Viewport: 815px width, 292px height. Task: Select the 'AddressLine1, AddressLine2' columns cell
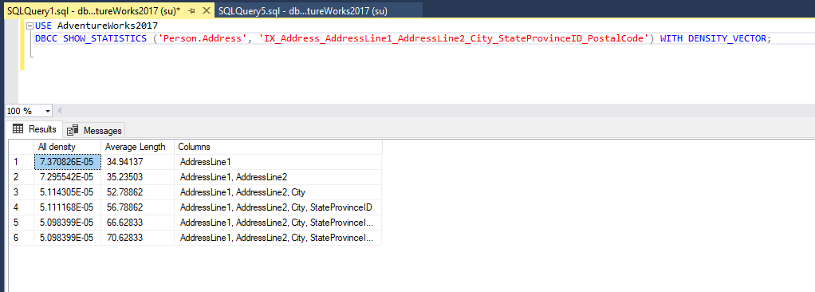pyautogui.click(x=278, y=177)
